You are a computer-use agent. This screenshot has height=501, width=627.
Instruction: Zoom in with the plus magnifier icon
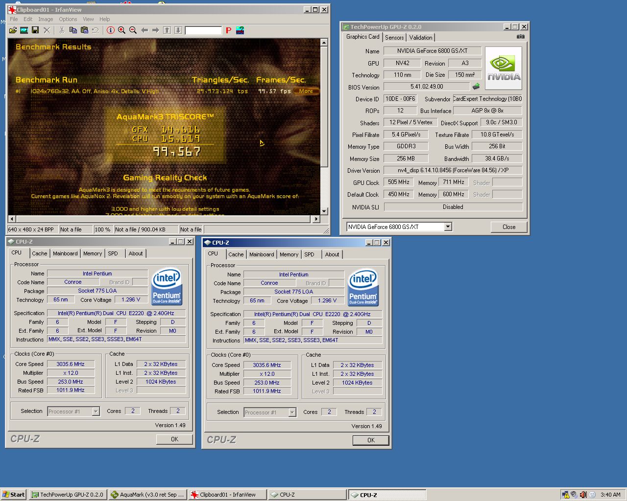121,30
